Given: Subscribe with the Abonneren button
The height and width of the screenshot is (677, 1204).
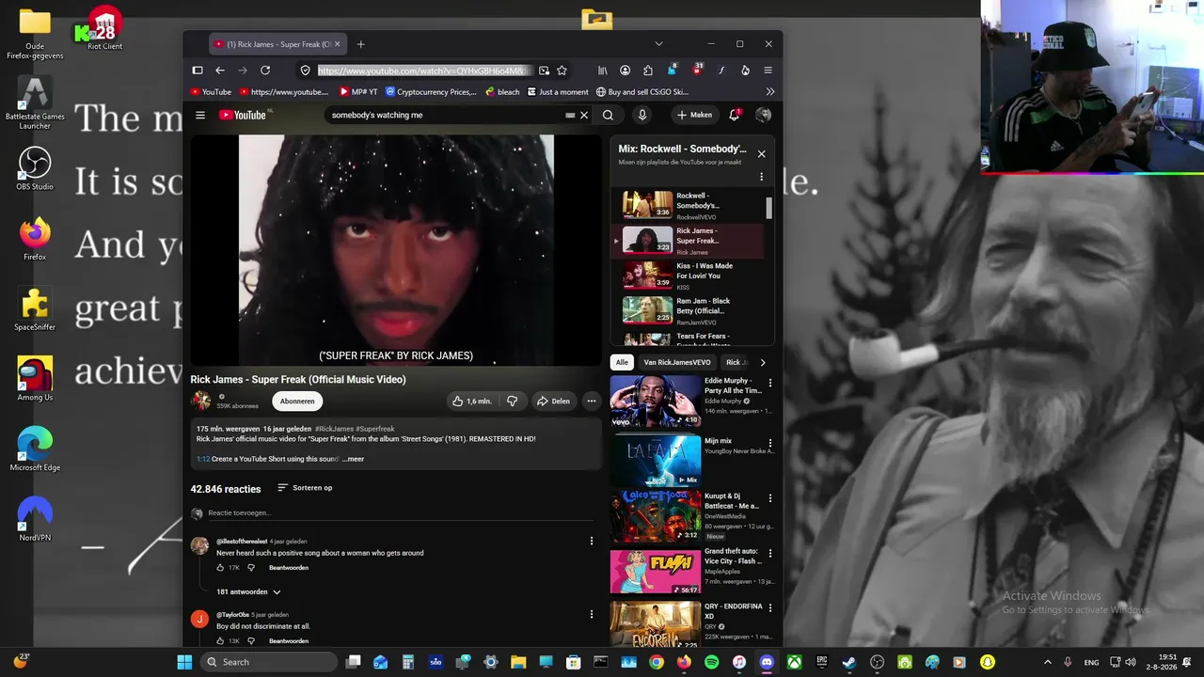Looking at the screenshot, I should (297, 401).
